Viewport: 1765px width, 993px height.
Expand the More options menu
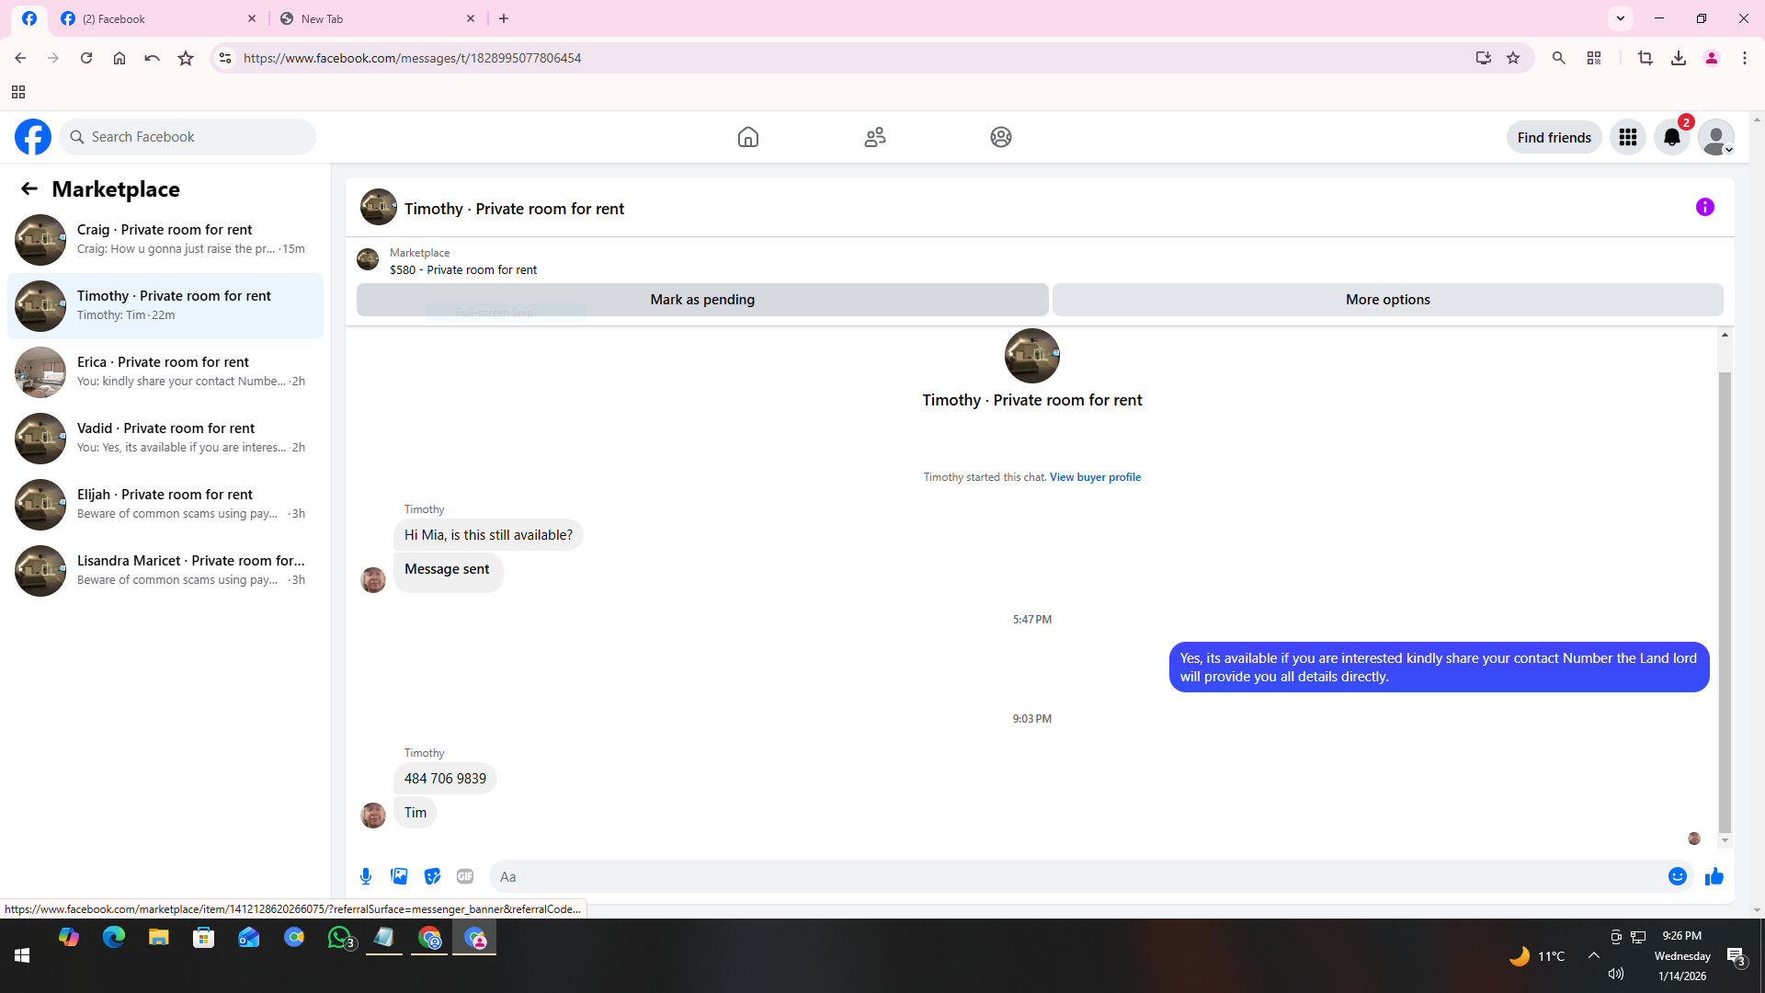pos(1386,300)
